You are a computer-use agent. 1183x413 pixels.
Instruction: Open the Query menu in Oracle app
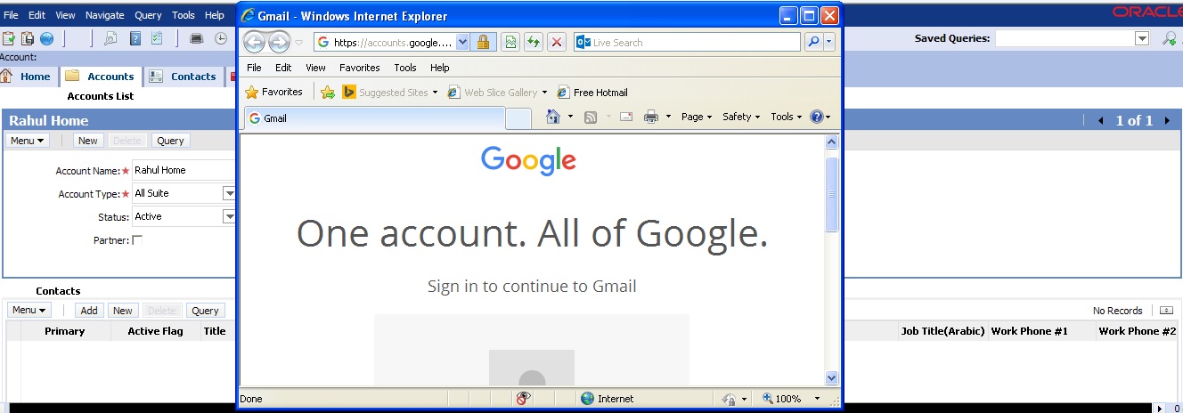click(149, 15)
